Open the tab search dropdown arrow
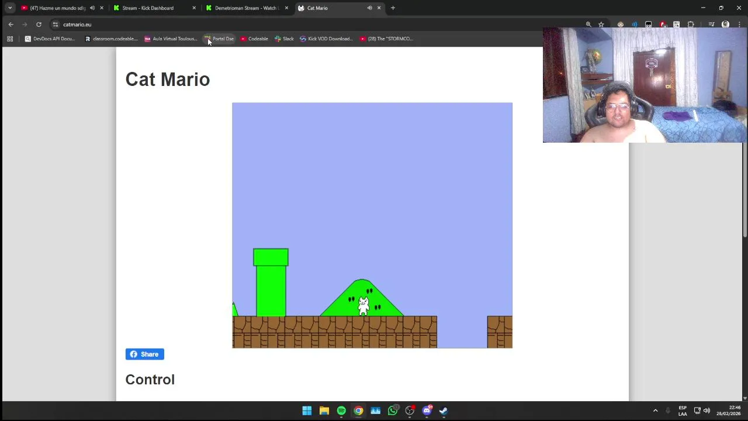 point(10,8)
